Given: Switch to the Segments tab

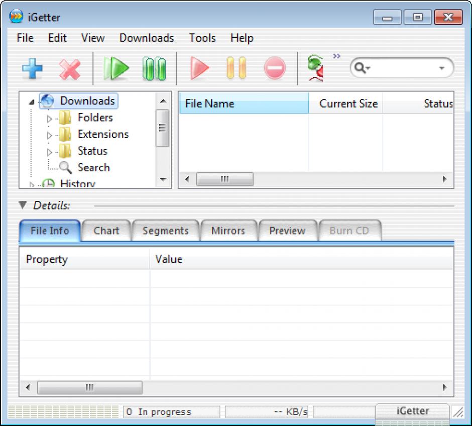Looking at the screenshot, I should (x=166, y=231).
